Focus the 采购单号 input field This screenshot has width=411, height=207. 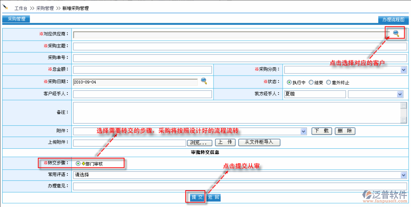pos(240,58)
